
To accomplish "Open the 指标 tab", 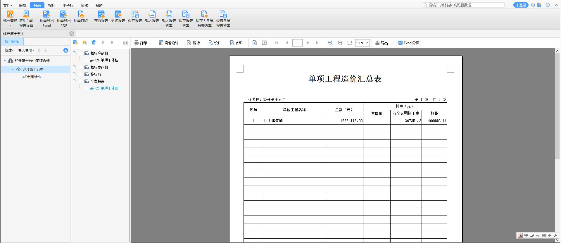I will click(x=52, y=5).
